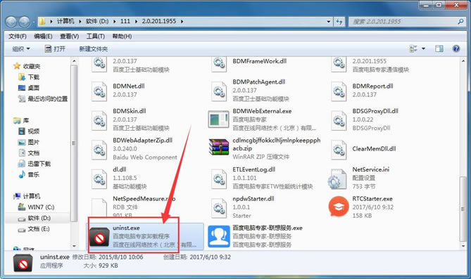
Task: Expand subfolders arrow after 2.0.201.1955 in path
Action: point(182,21)
